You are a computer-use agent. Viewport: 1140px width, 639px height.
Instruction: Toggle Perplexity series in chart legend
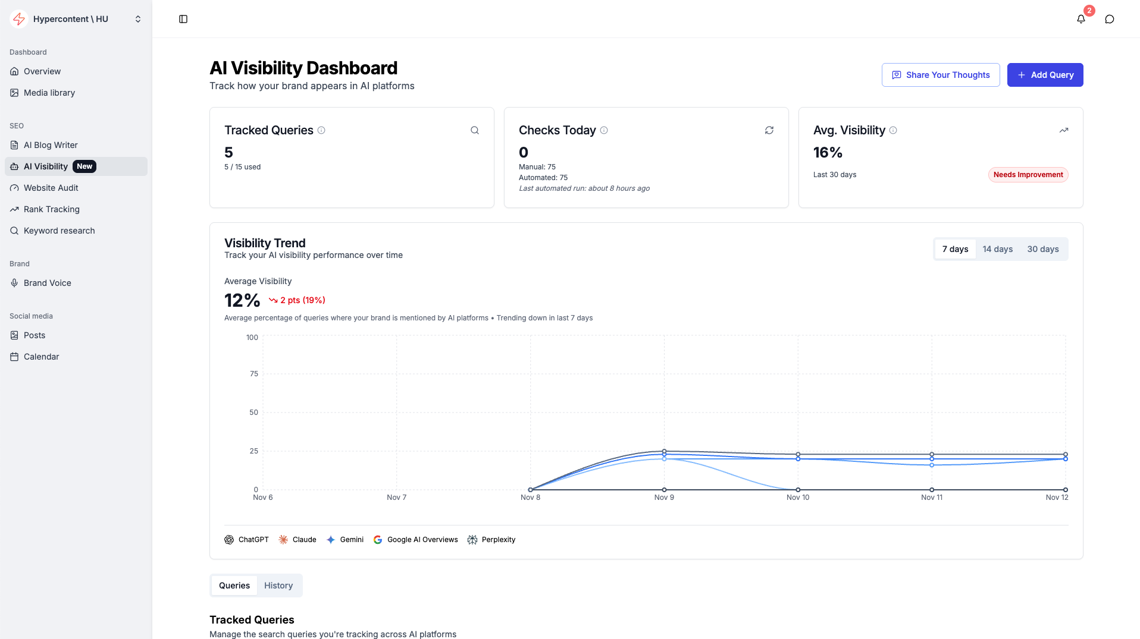[x=491, y=540]
